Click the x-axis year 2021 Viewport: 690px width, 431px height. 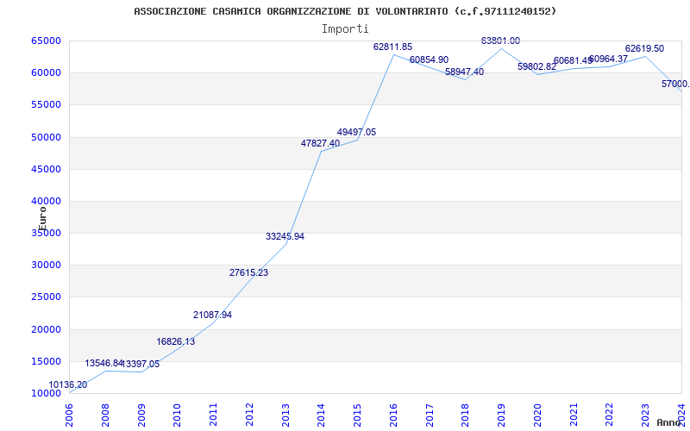(574, 415)
